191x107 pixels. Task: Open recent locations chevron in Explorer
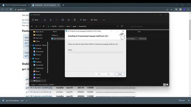point(40,26)
